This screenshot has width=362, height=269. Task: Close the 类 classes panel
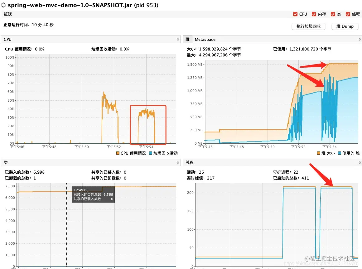(x=178, y=163)
